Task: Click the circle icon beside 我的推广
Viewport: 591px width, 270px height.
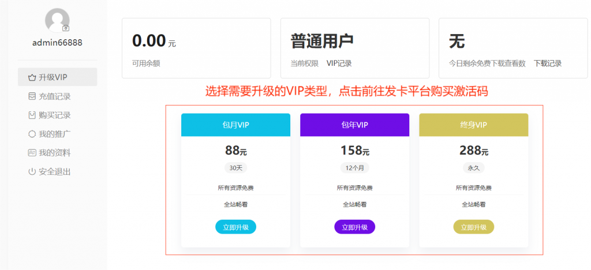Action: click(32, 134)
